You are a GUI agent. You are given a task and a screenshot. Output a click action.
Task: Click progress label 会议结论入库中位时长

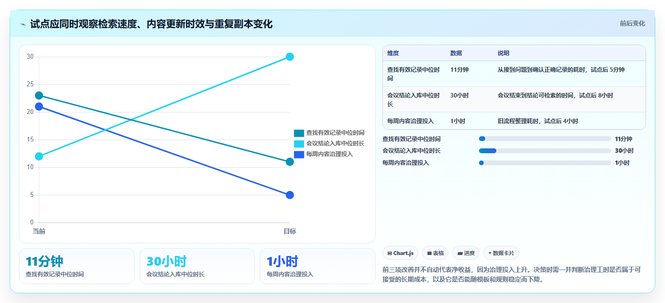pos(412,151)
